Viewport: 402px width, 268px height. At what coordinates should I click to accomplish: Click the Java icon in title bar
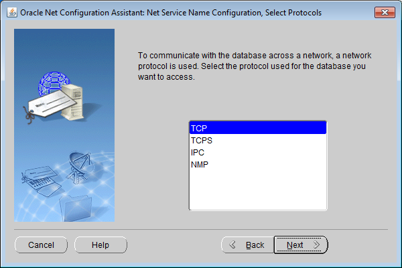point(12,12)
